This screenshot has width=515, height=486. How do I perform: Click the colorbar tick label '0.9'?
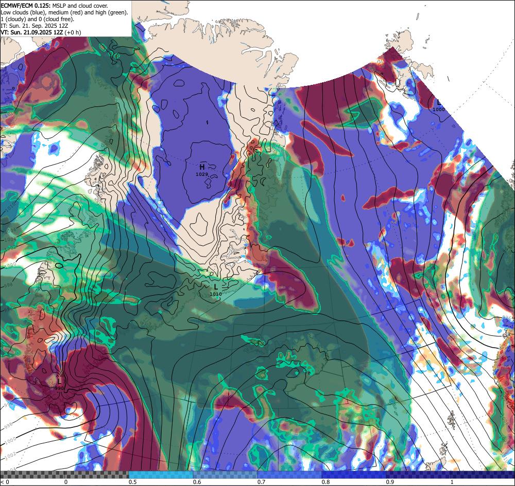click(x=390, y=482)
